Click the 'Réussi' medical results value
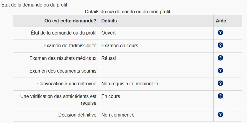This screenshot has height=123, width=247. click(x=108, y=58)
